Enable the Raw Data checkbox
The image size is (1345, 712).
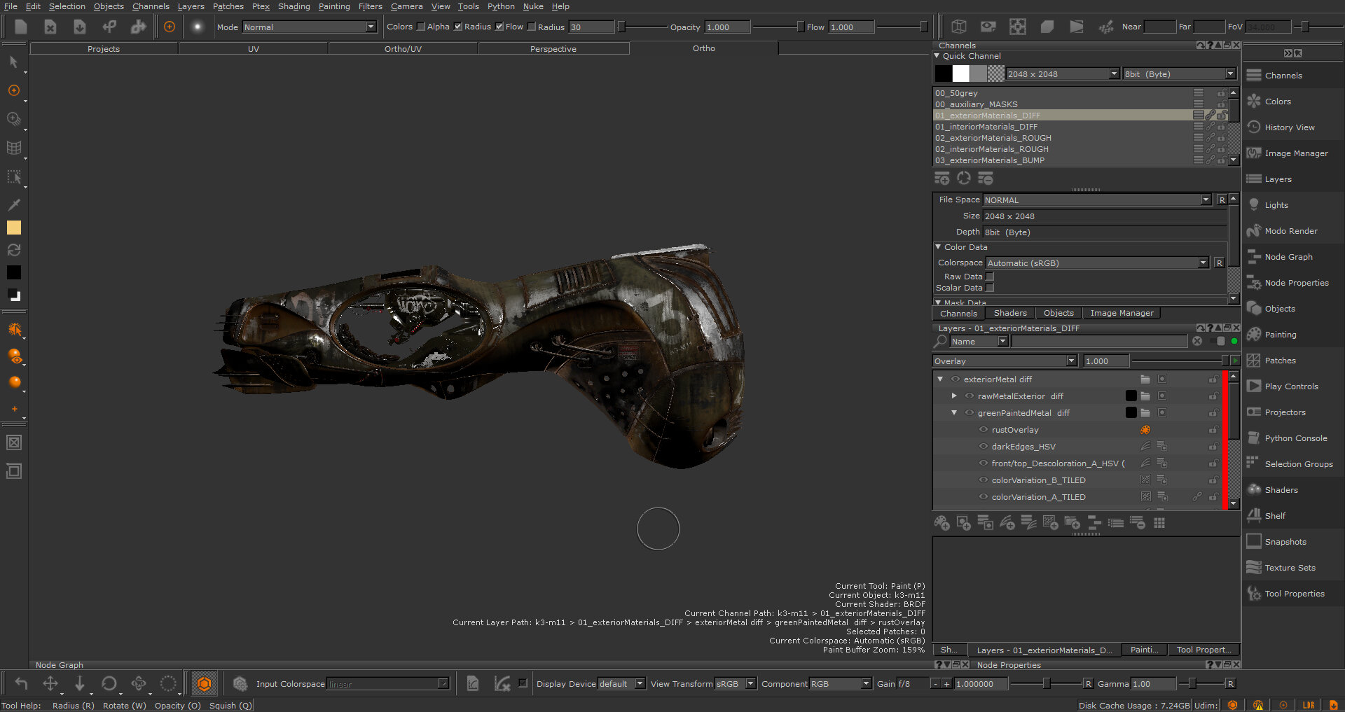tap(990, 277)
